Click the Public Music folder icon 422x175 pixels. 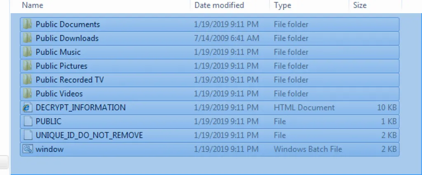28,52
